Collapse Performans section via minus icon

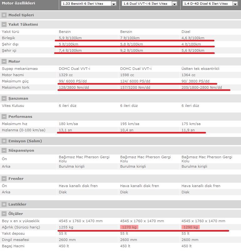4,117
